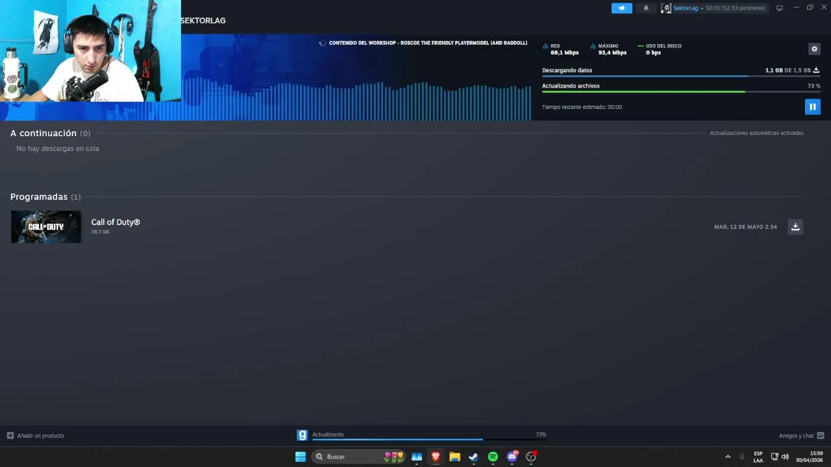Pause the current download
Screen dimensions: 831x467
(x=812, y=106)
